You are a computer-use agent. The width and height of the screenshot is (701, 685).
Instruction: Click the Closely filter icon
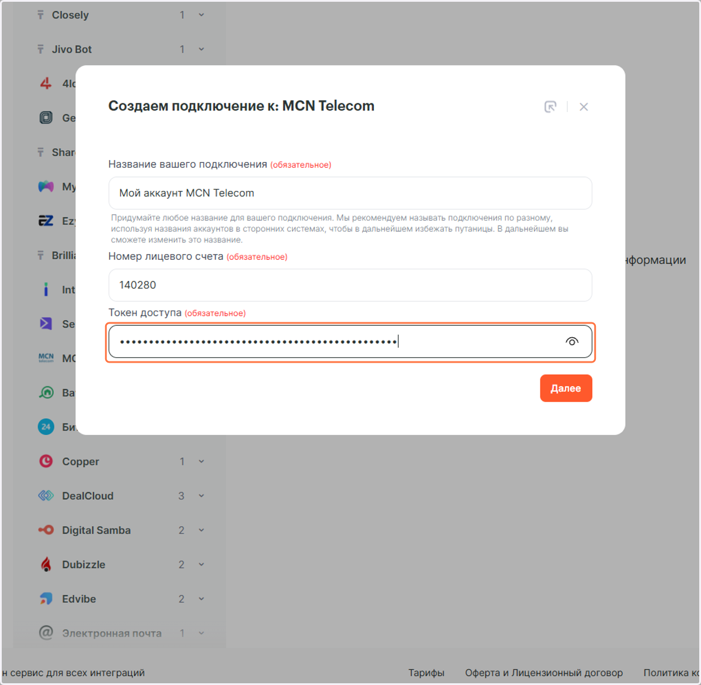pos(40,15)
